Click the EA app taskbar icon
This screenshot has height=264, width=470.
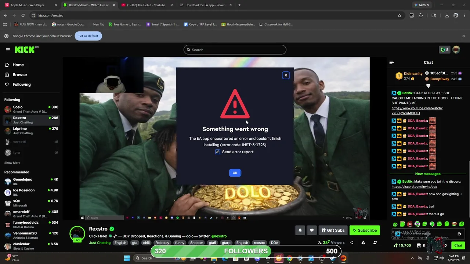tap(343, 258)
